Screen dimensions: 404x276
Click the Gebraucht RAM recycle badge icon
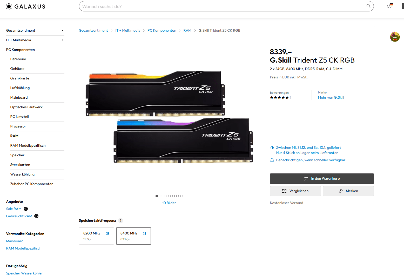coord(36,216)
